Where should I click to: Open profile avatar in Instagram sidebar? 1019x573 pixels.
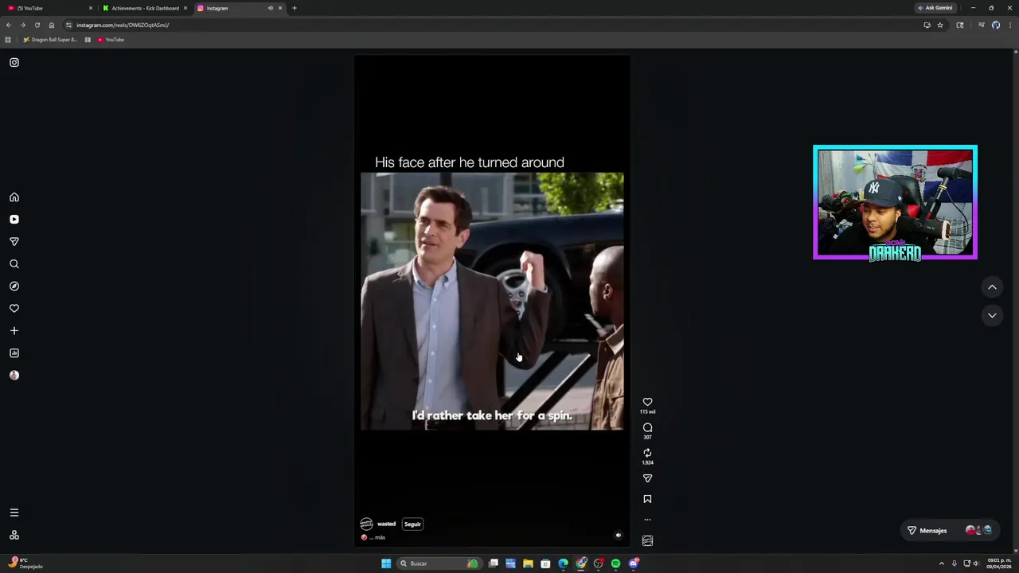tap(14, 376)
